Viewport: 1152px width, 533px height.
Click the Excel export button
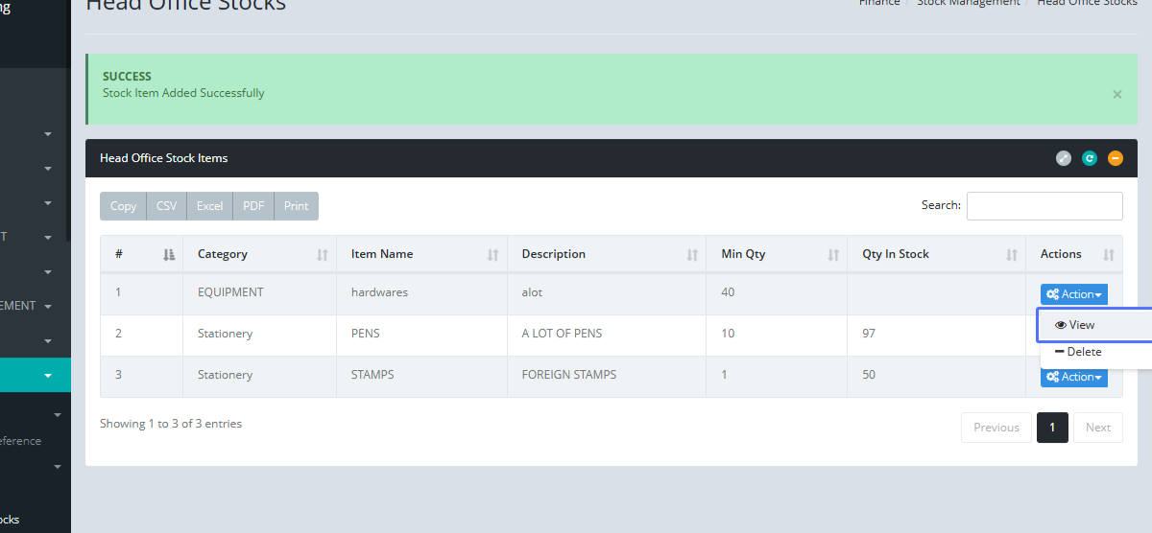[209, 206]
